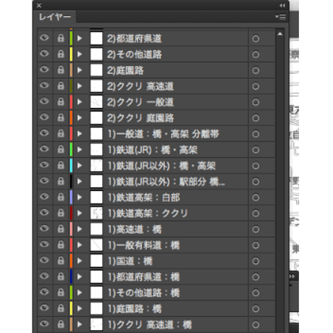The height and width of the screenshot is (333, 333).
Task: Click the dark blue color bar of 1)都道府県道：橋
Action: pyautogui.click(x=71, y=277)
